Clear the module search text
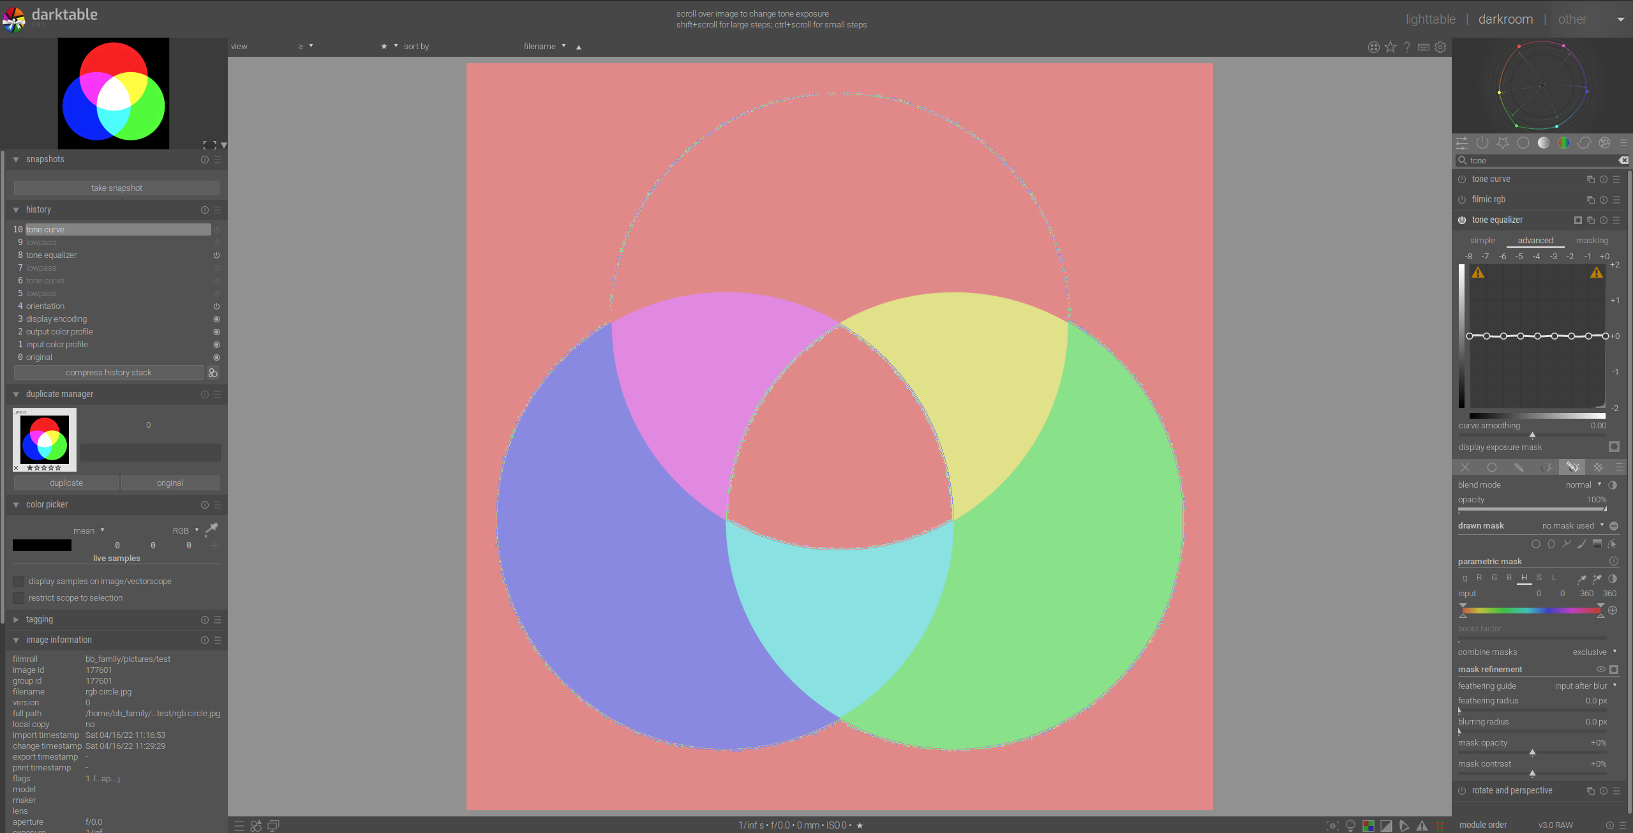Image resolution: width=1633 pixels, height=833 pixels. tap(1623, 160)
